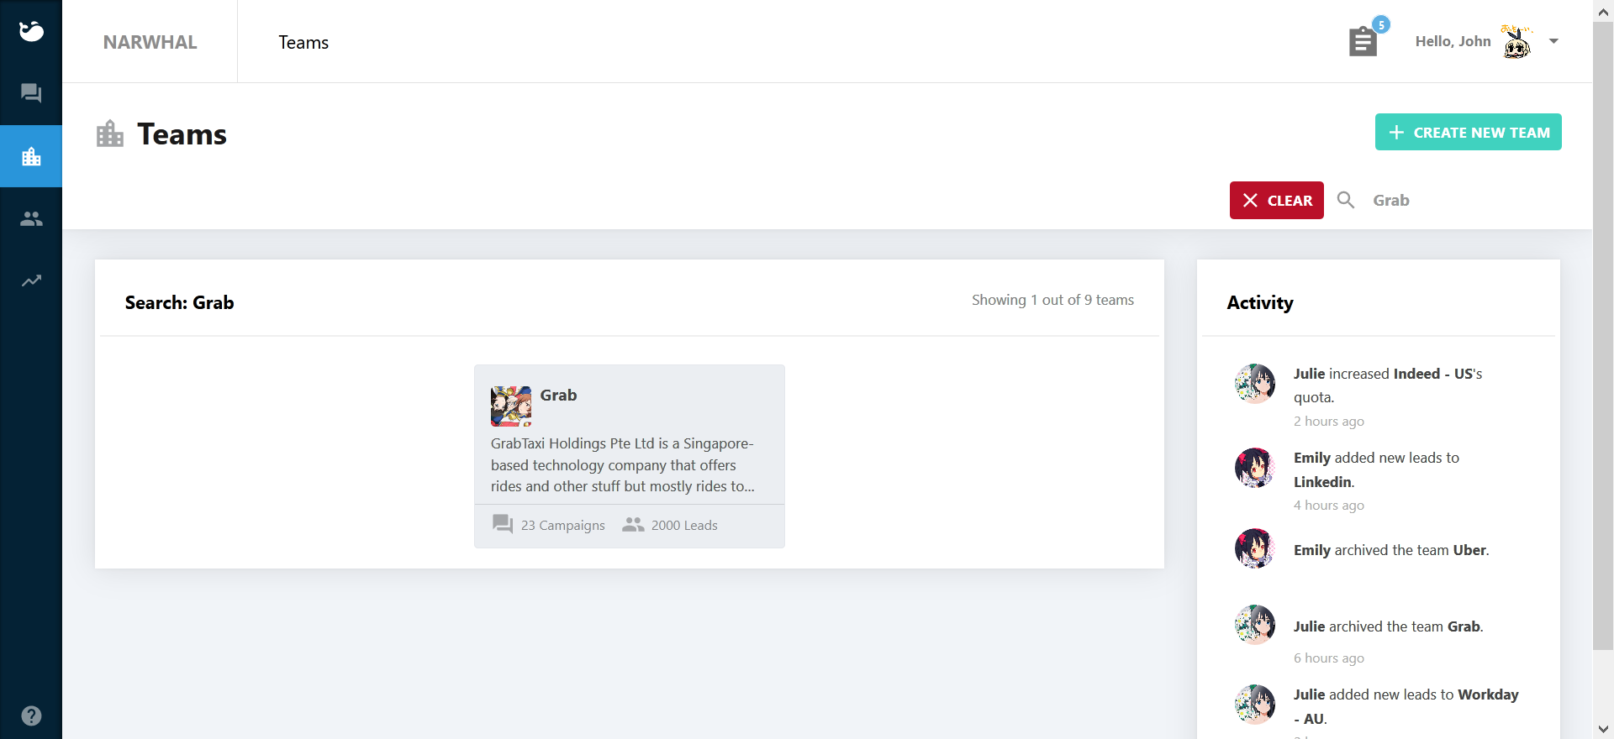Select the Teams building icon in sidebar
Screen dimensions: 1614x739
31,156
